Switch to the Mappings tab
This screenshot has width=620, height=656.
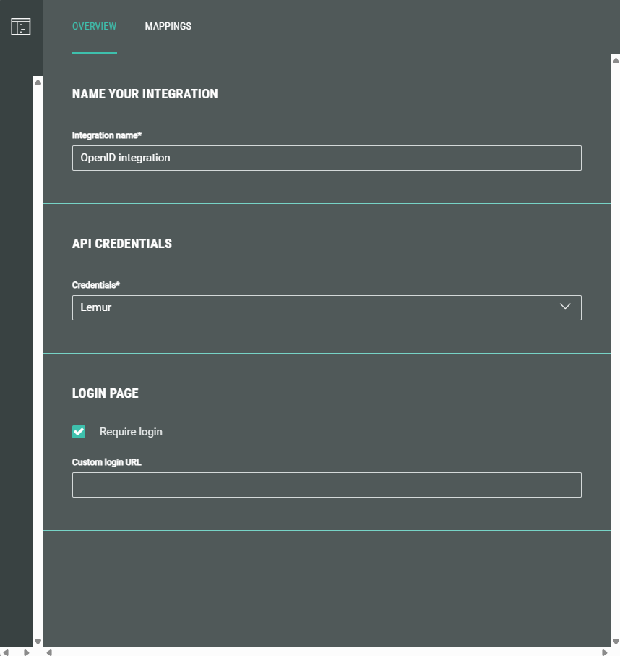click(168, 27)
